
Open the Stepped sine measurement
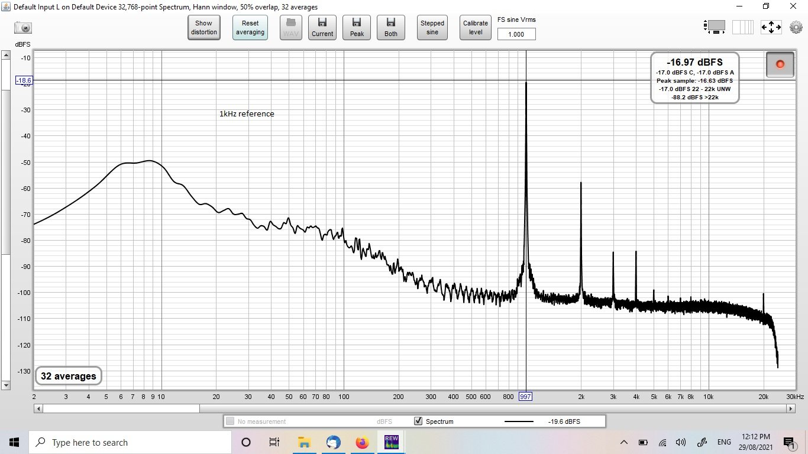tap(432, 28)
